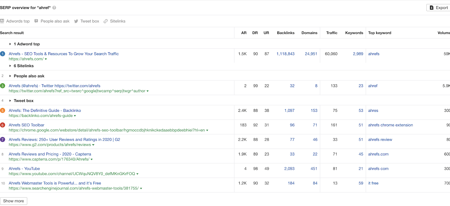This screenshot has width=450, height=206.
Task: Click top keyword 'ahrefs chrome extension'
Action: (390, 125)
